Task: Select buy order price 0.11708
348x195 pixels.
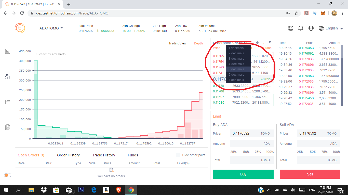Action: click(219, 91)
